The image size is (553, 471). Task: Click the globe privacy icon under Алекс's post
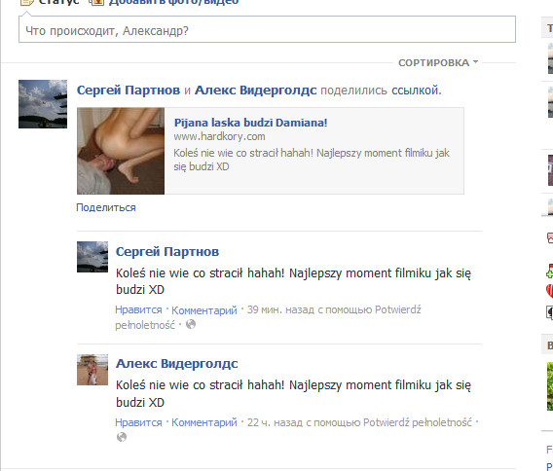coord(122,437)
